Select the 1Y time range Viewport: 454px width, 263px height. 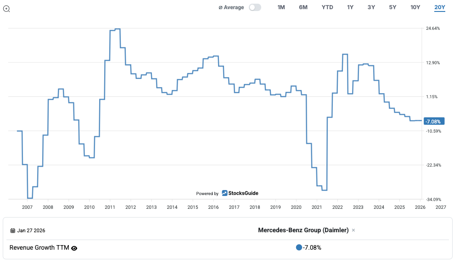(350, 7)
